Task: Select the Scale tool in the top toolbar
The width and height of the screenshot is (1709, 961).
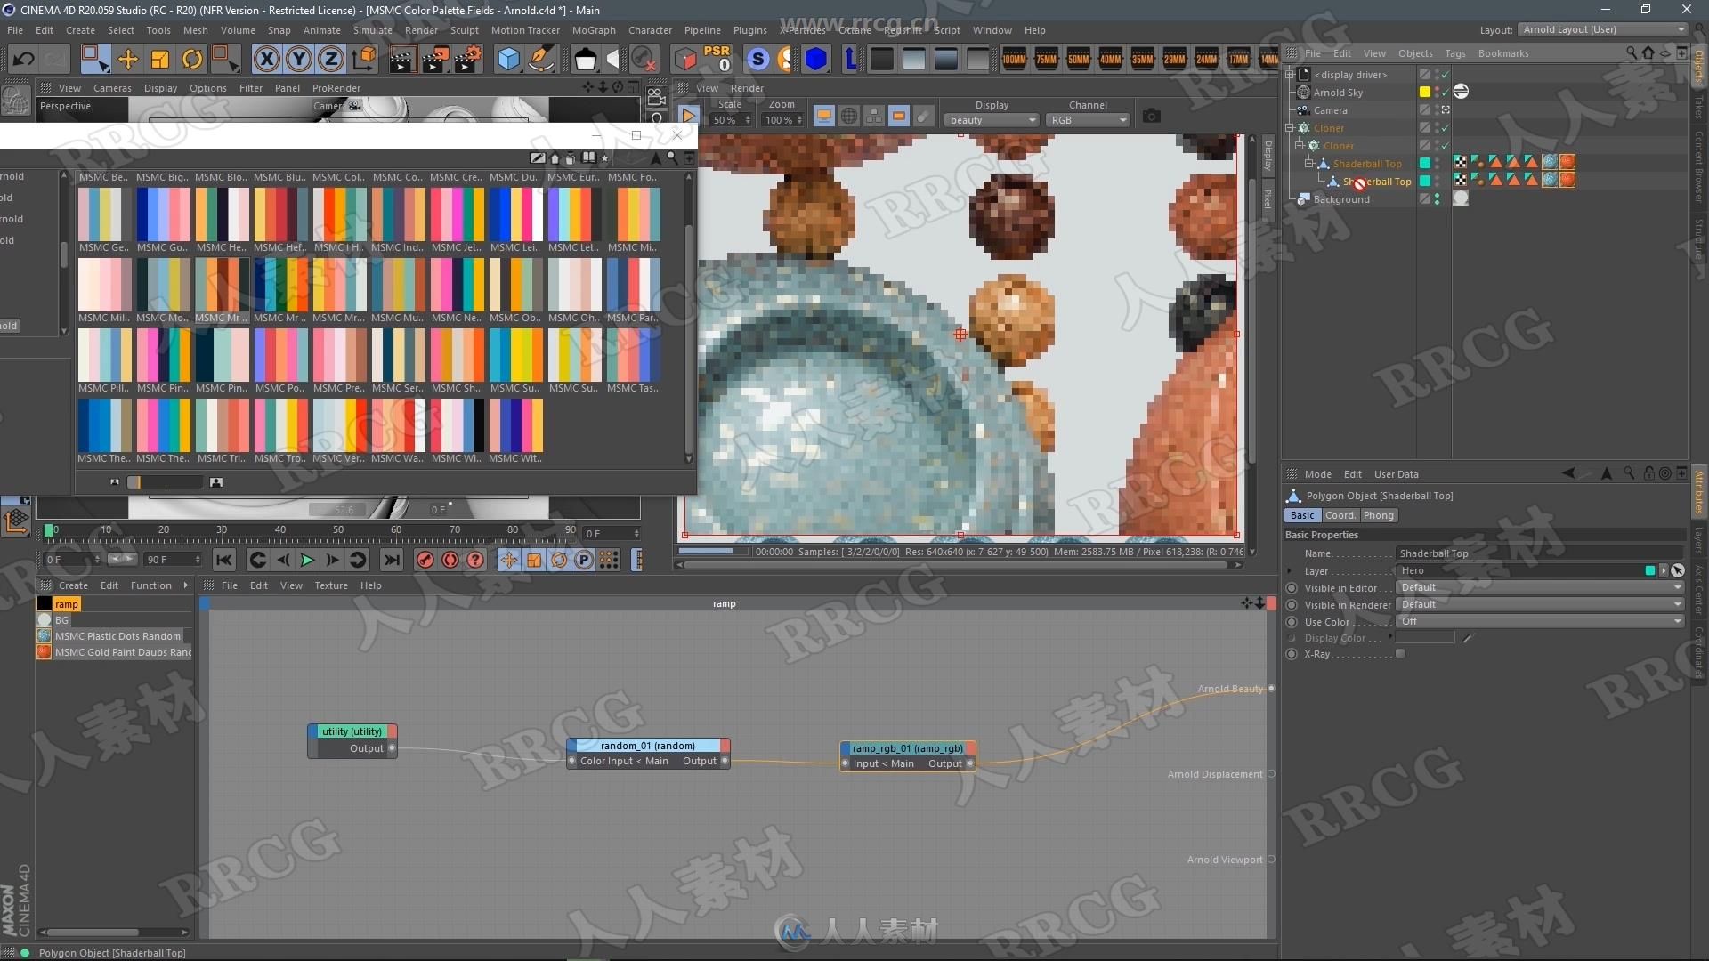Action: pyautogui.click(x=160, y=60)
